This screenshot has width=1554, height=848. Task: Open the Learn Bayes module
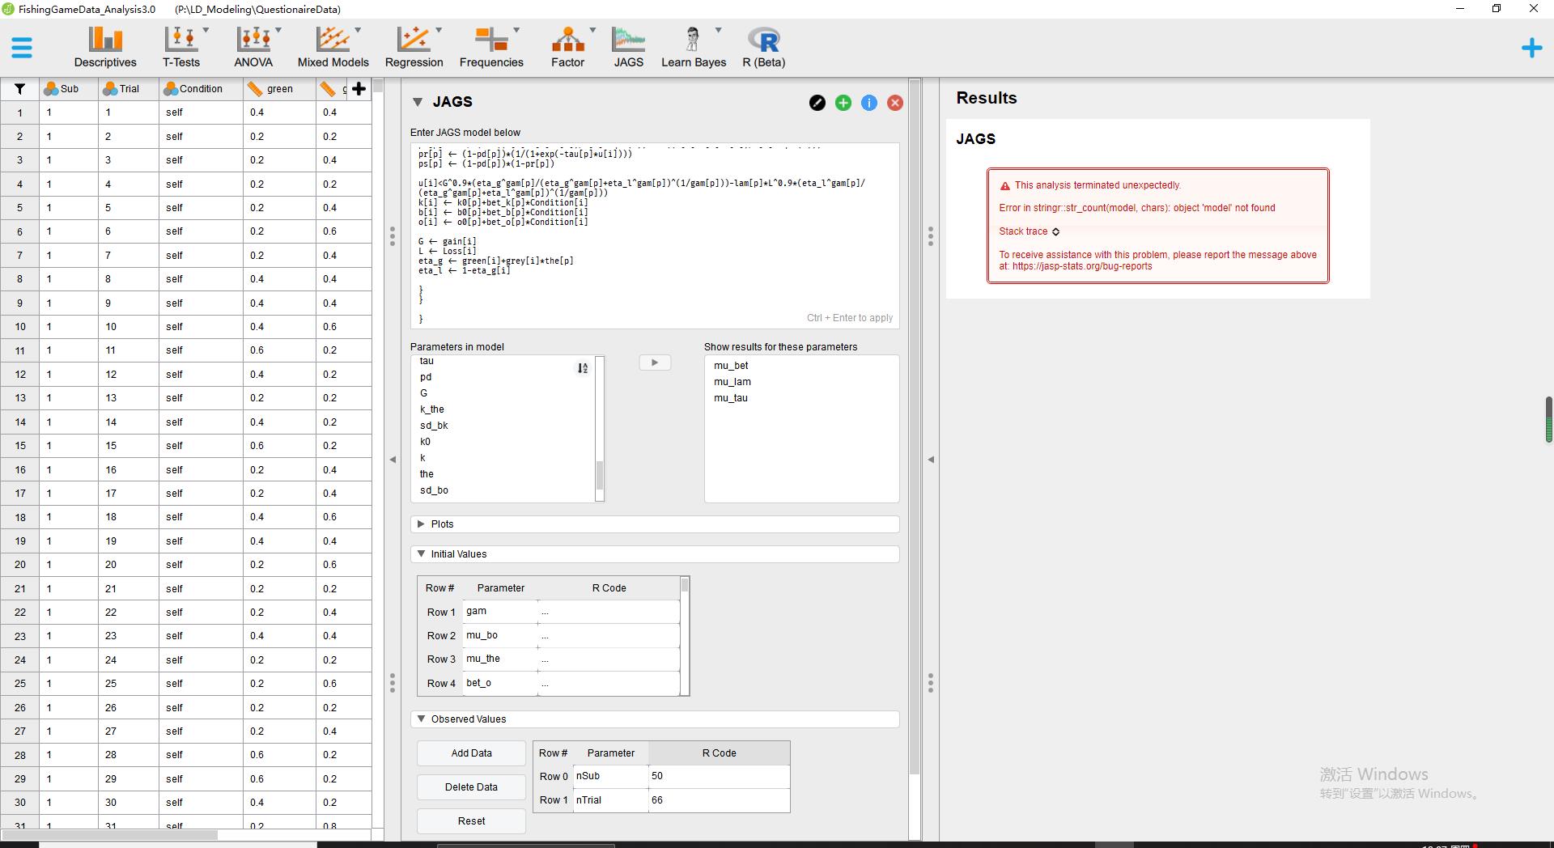(693, 46)
